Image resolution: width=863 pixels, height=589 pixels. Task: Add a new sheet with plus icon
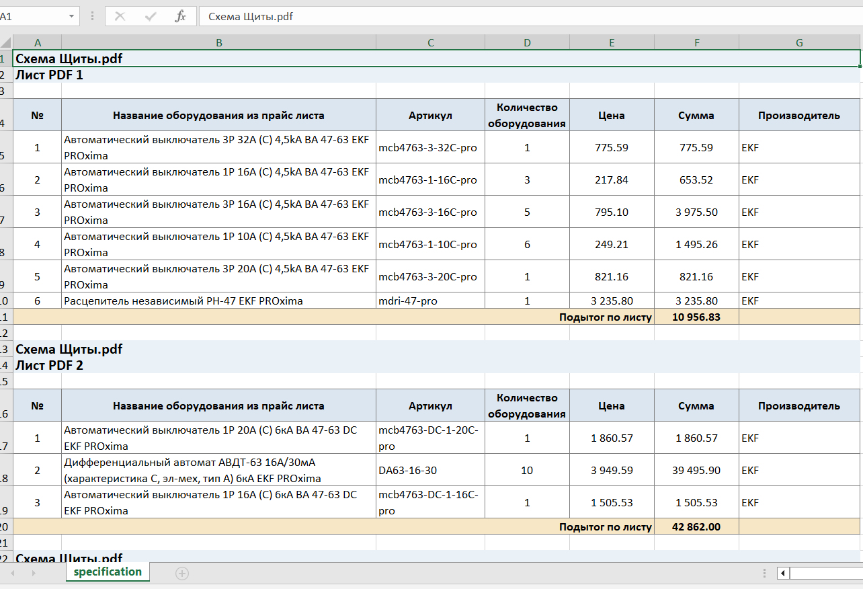coord(182,573)
